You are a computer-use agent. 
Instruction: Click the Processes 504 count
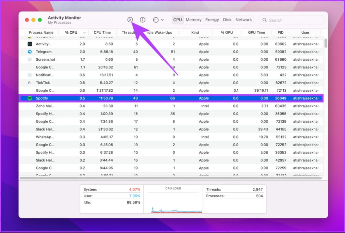[259, 196]
